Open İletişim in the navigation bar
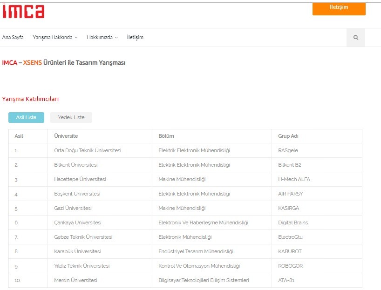Viewport: 381px width, 290px height. click(x=135, y=37)
